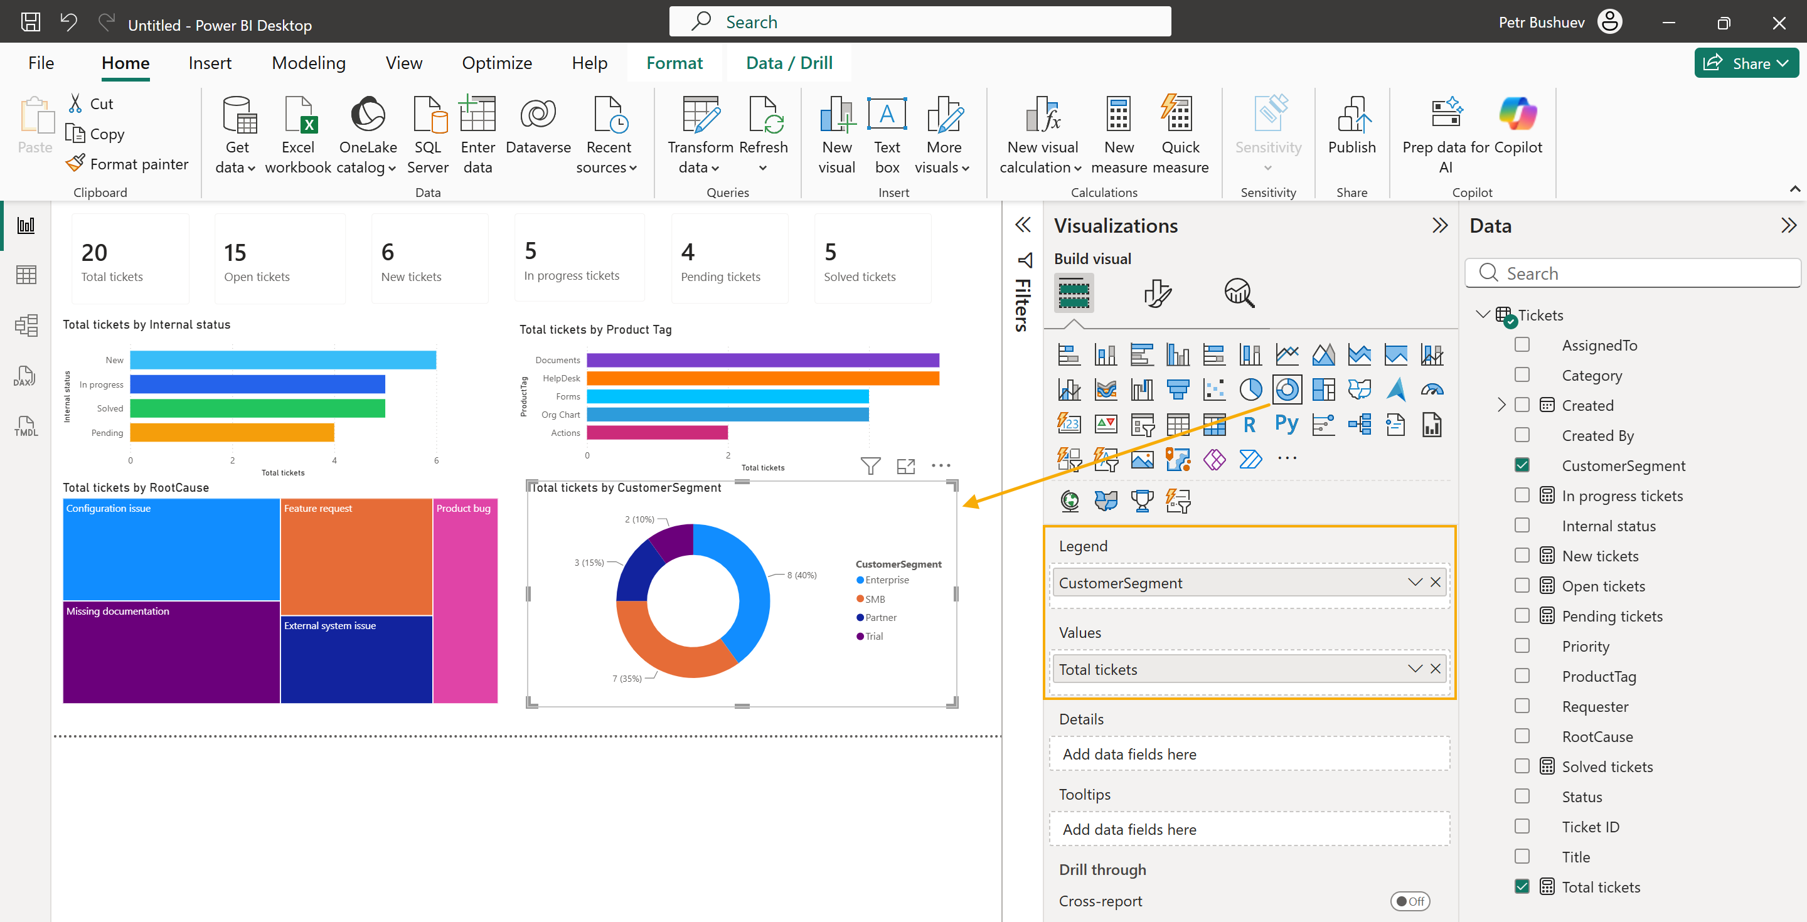Open CustomerSegment legend field dropdown arrow

[x=1414, y=583]
